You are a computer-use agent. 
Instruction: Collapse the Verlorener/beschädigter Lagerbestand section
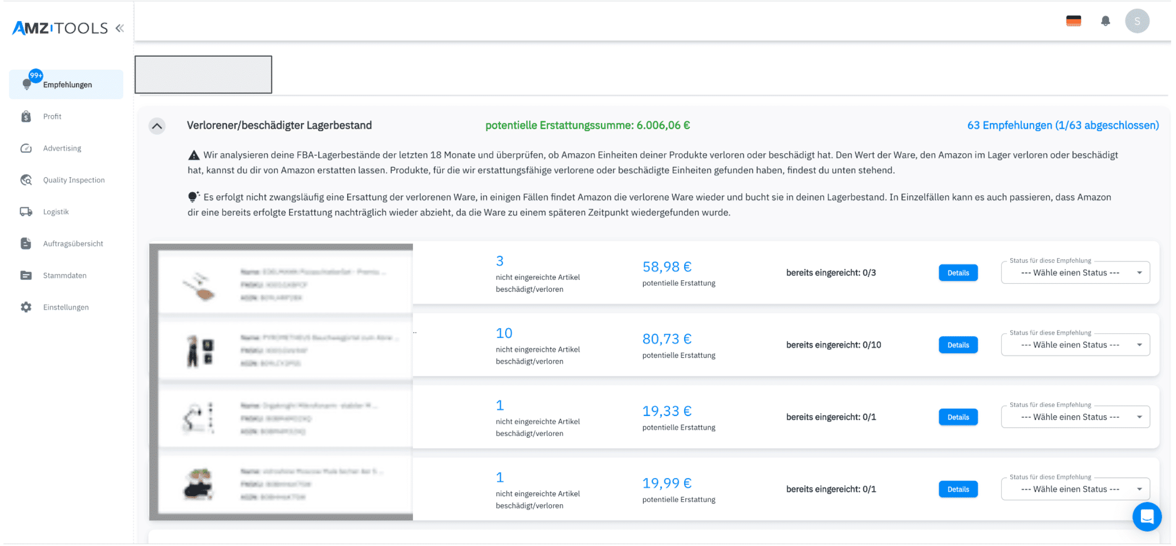tap(157, 126)
